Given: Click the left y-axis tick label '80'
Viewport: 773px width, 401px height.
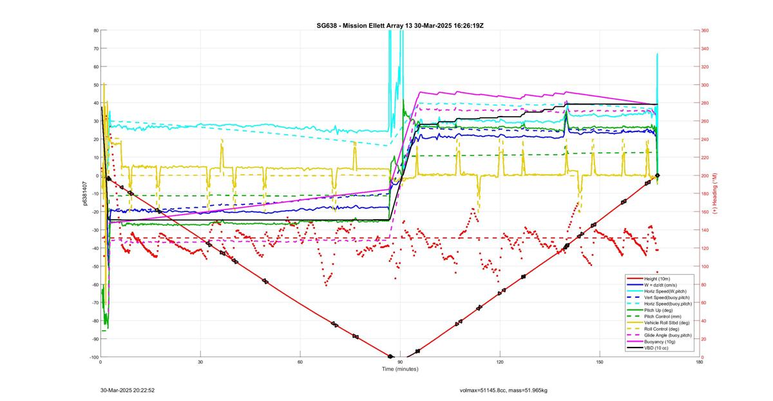Looking at the screenshot, I should 95,30.
